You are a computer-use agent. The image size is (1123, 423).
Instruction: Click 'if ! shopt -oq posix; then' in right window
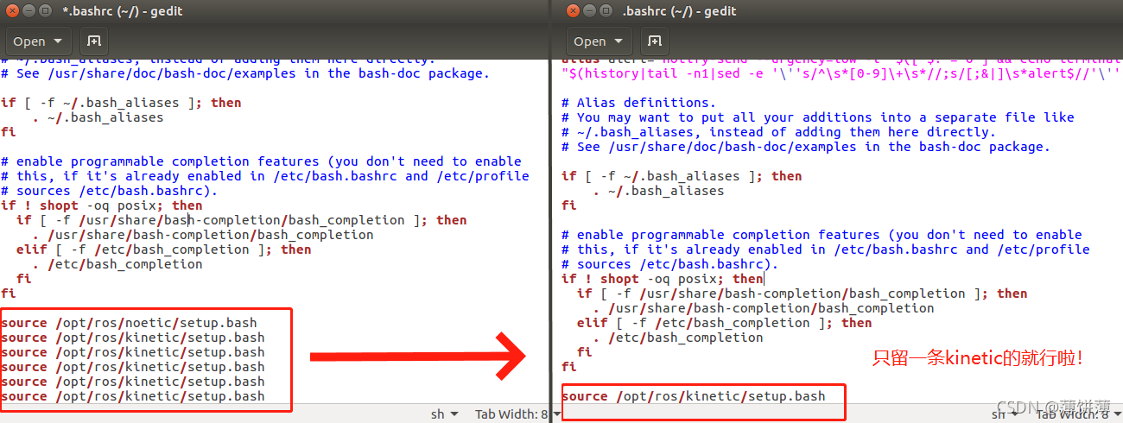pos(663,279)
